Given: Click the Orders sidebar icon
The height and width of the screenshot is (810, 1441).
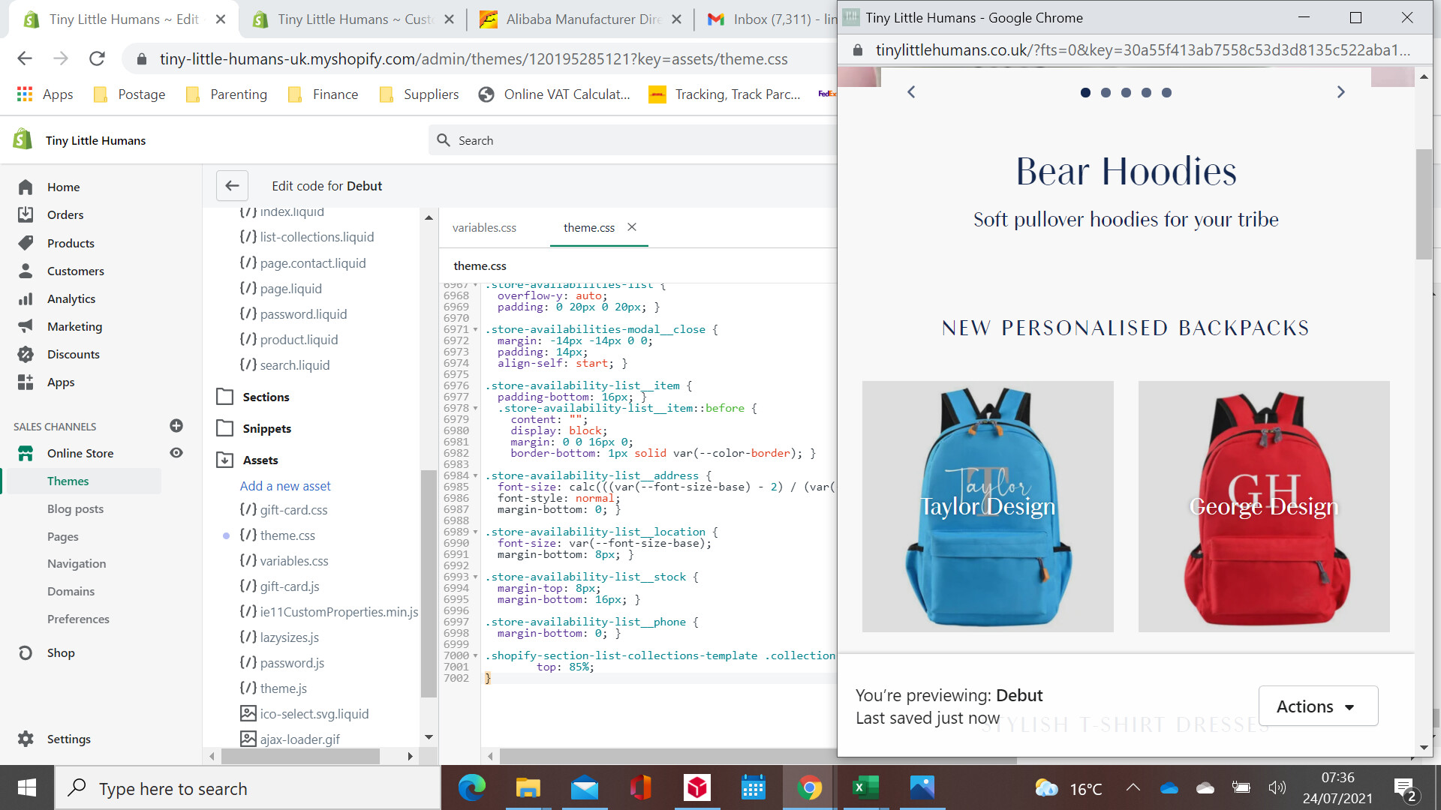Looking at the screenshot, I should (26, 214).
